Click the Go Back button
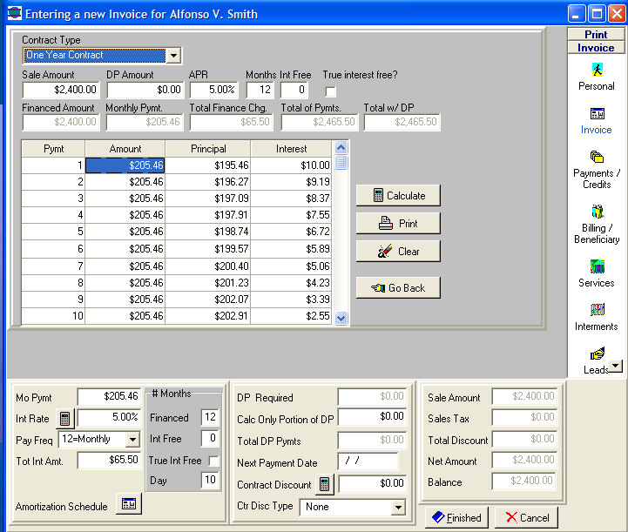628x532 pixels. point(398,287)
